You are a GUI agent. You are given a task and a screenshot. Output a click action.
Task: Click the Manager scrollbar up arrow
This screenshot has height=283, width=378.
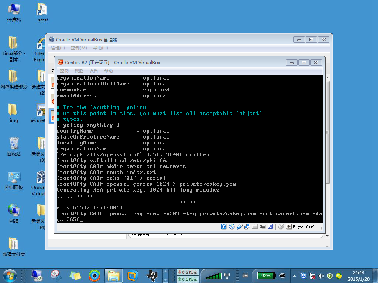click(x=327, y=78)
